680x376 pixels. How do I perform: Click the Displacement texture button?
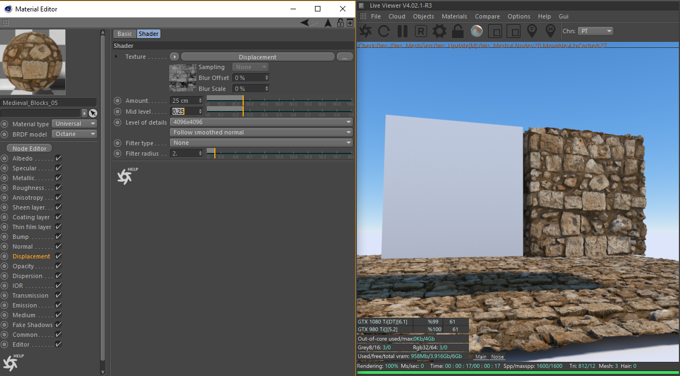coord(257,57)
